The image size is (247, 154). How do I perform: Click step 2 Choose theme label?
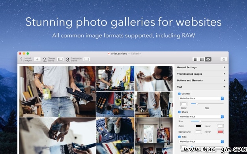(x=49, y=59)
